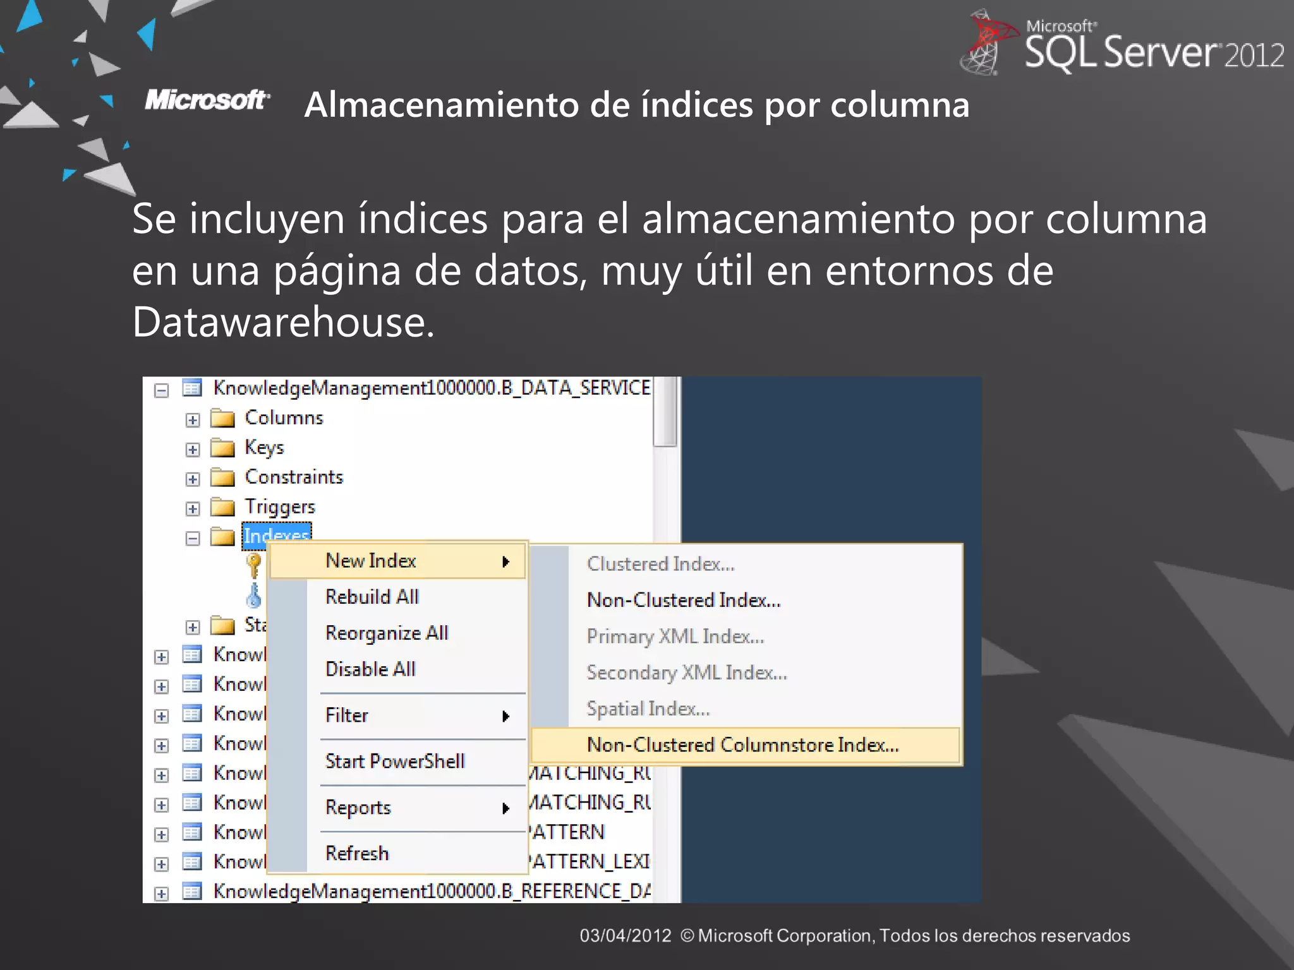
Task: Collapse the Indexes folder node
Action: coord(193,539)
